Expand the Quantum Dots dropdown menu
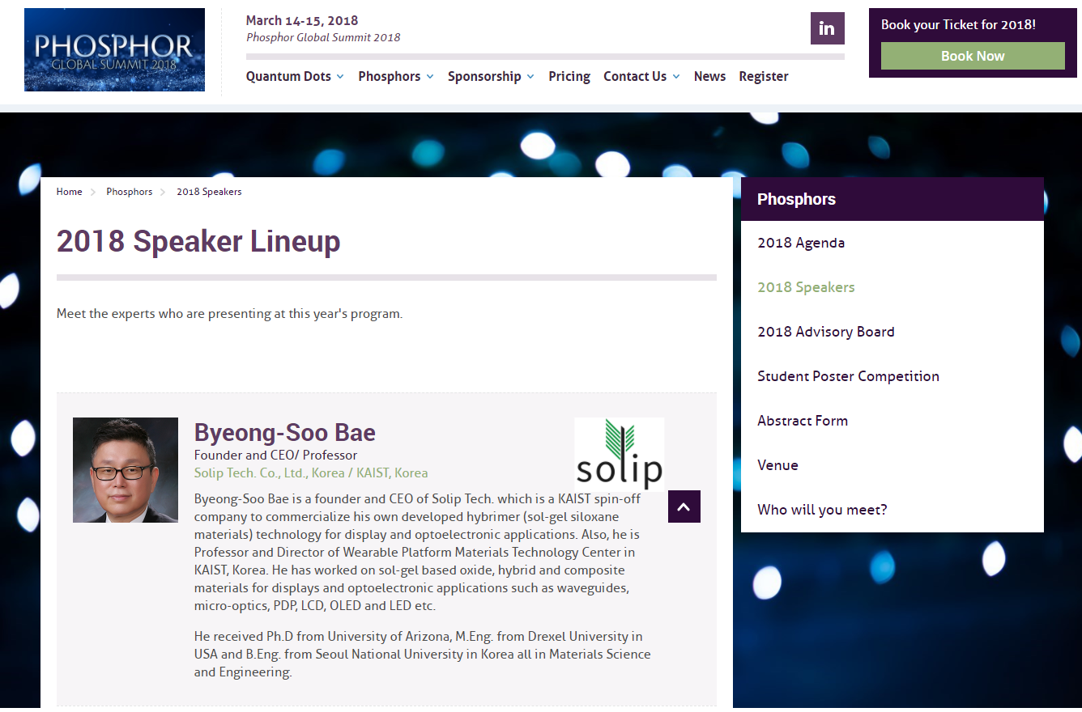The width and height of the screenshot is (1082, 712). [x=295, y=76]
